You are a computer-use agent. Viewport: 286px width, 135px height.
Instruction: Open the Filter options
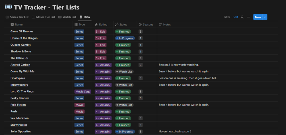227,17
